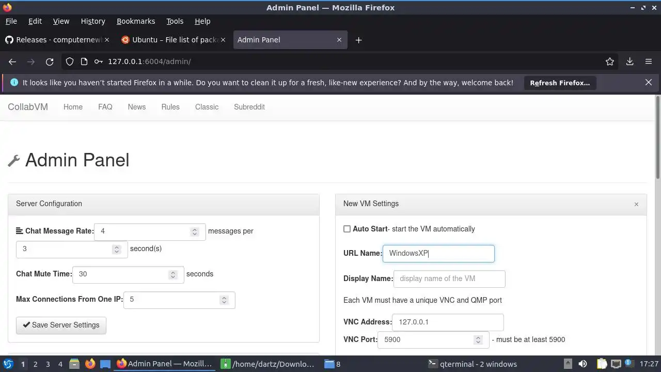Open the Firefox hamburger application menu
The width and height of the screenshot is (661, 372).
coord(649,61)
